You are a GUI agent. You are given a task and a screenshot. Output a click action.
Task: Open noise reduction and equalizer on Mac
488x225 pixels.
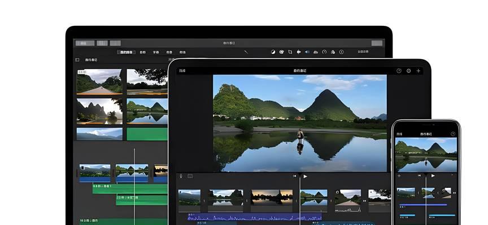316,52
